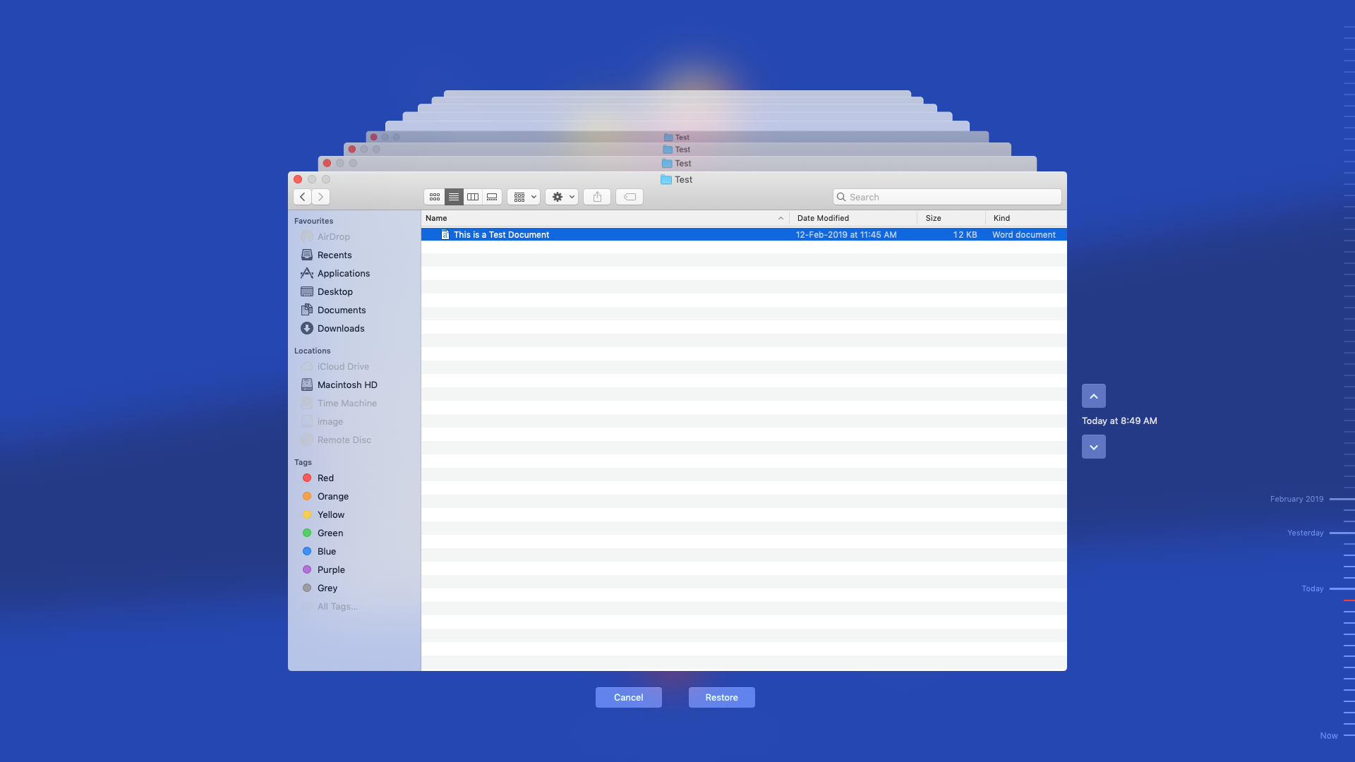Select AirDrop in Favourites sidebar
This screenshot has width=1355, height=762.
tap(333, 236)
